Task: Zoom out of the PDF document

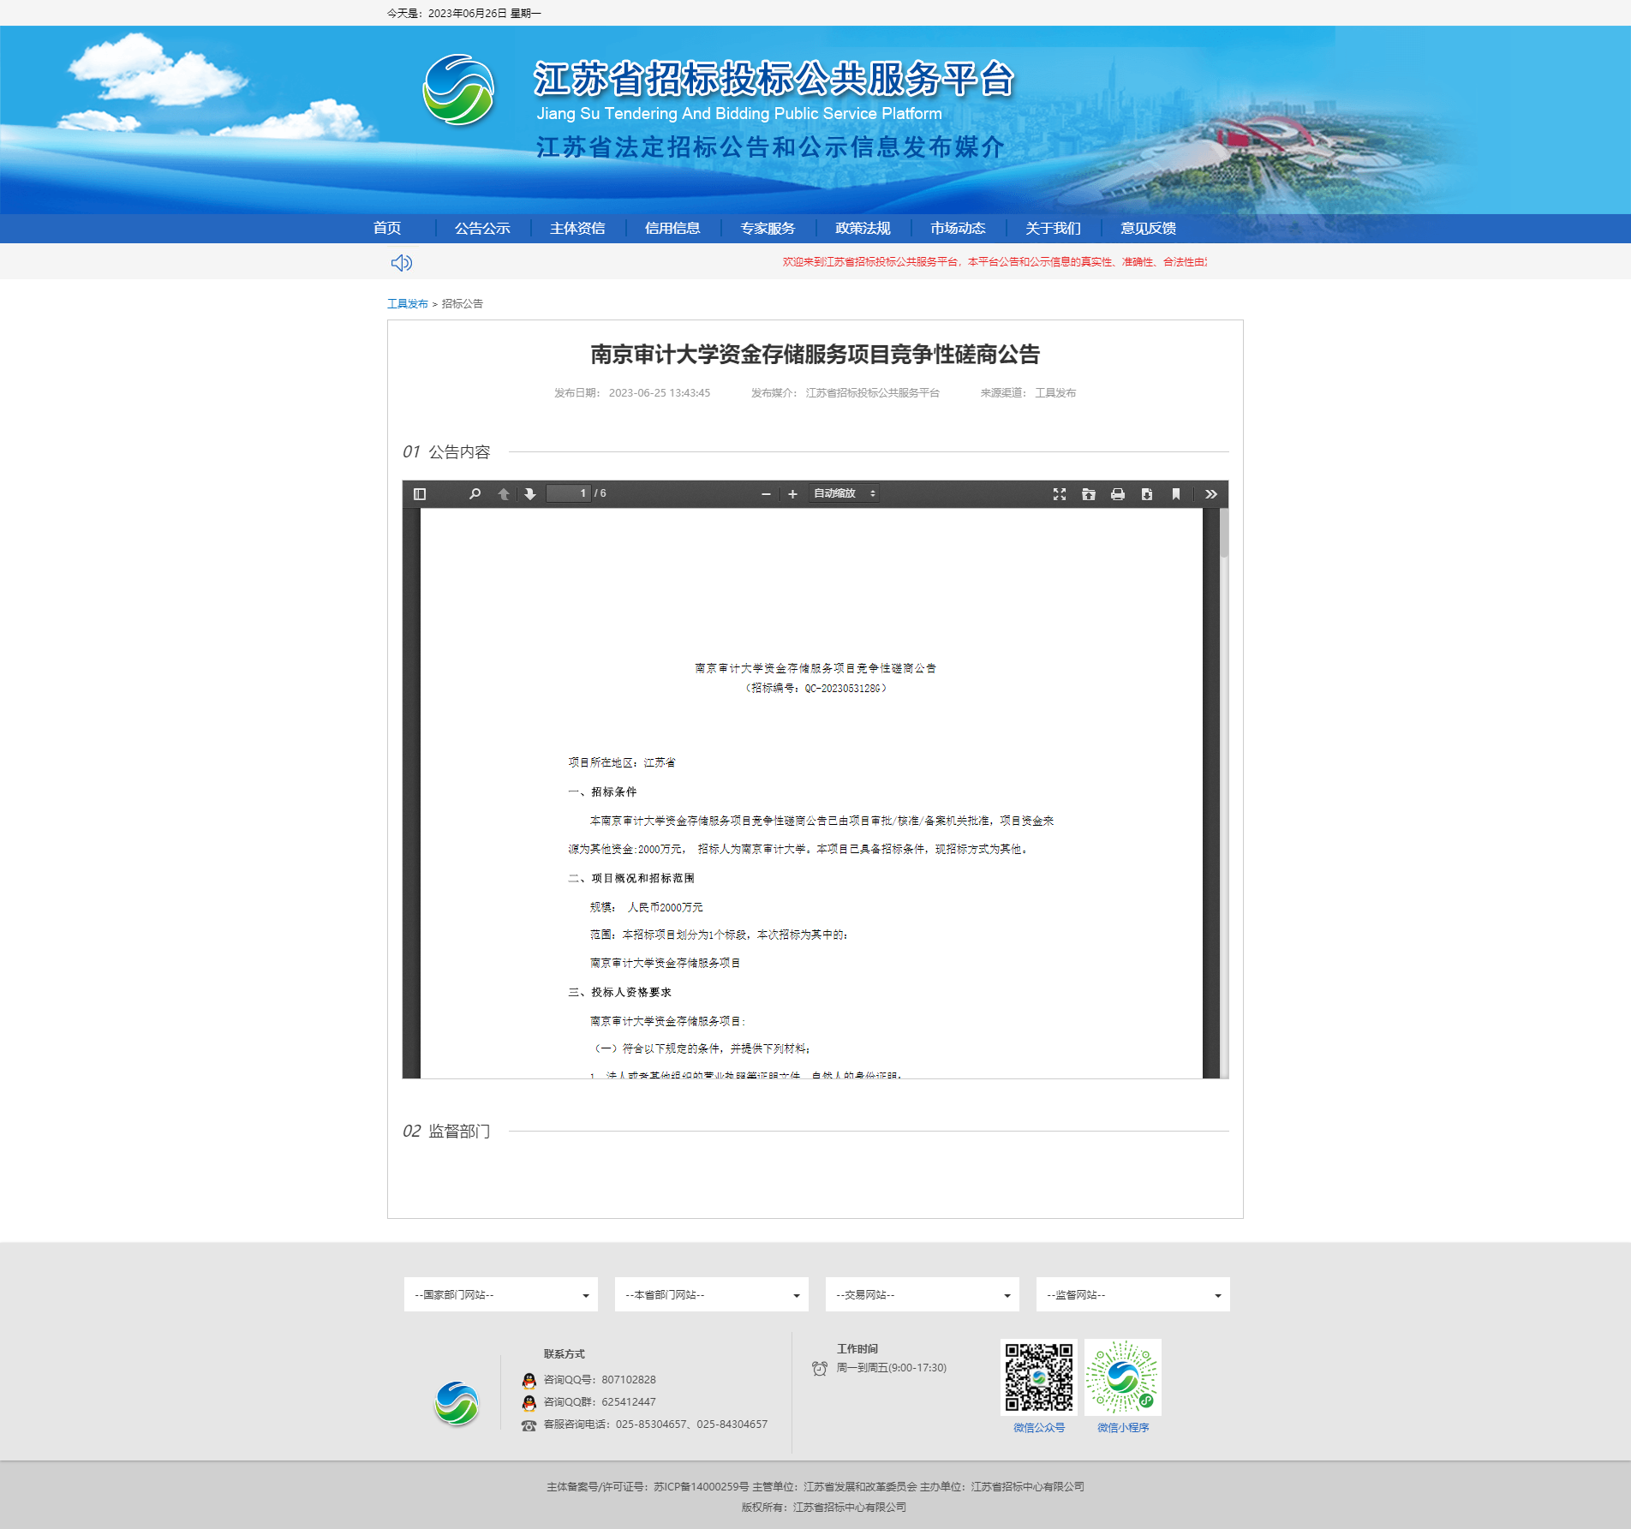Action: coord(766,494)
